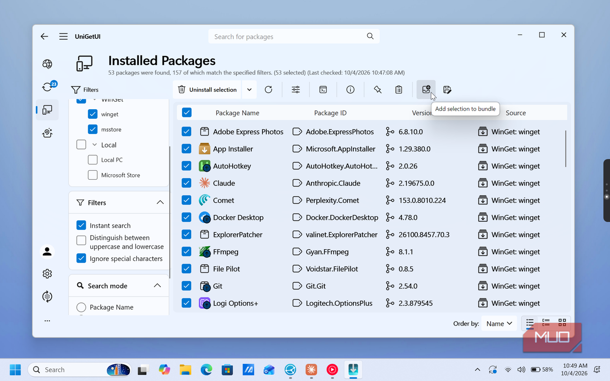
Task: Sort by Package Name column header
Action: click(237, 113)
